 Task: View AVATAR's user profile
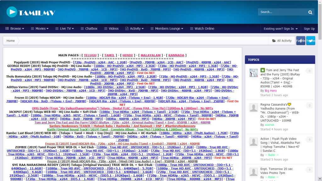click(x=269, y=125)
